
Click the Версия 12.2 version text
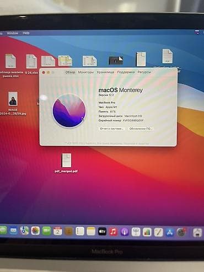click(x=106, y=95)
